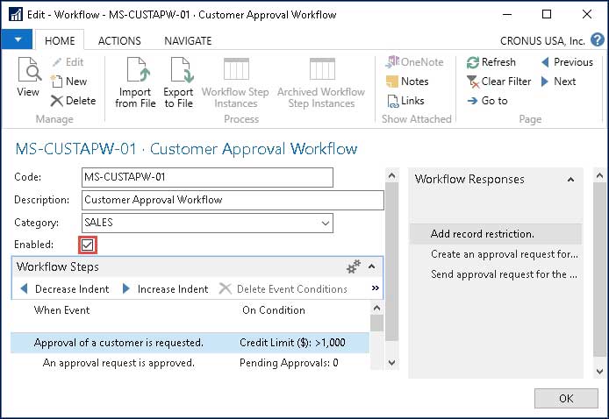
Task: Go to the Next record
Action: coord(557,82)
